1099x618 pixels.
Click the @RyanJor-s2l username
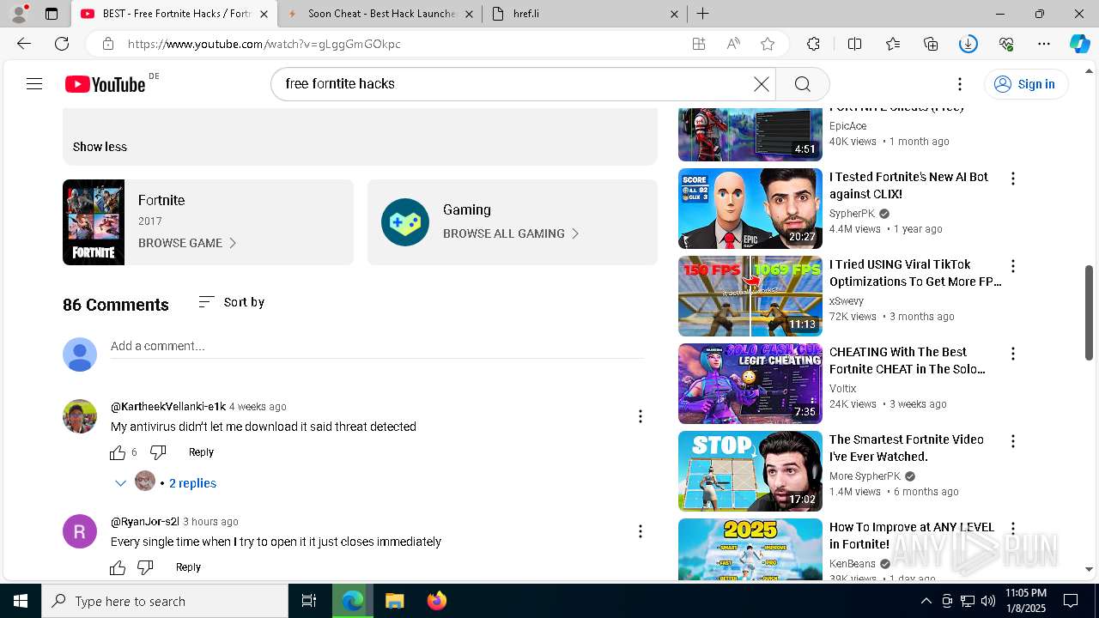coord(145,522)
